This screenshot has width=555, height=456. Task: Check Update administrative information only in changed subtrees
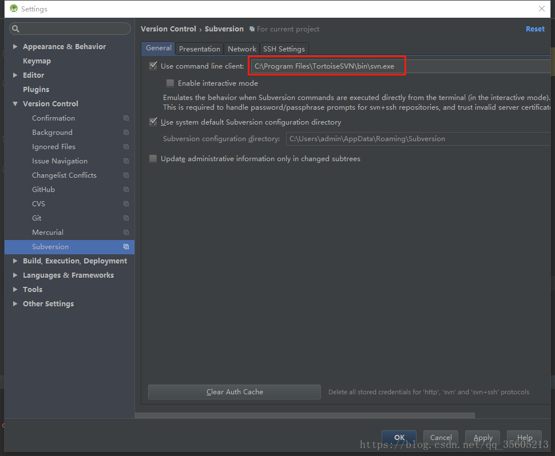click(x=153, y=158)
